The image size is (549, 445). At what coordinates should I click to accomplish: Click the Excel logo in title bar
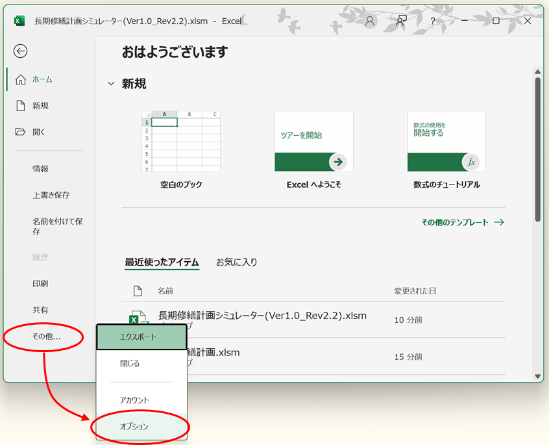[19, 21]
